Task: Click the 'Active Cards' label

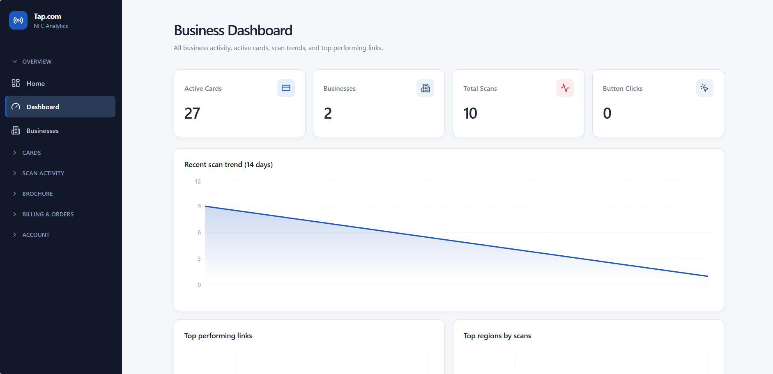Action: [203, 89]
